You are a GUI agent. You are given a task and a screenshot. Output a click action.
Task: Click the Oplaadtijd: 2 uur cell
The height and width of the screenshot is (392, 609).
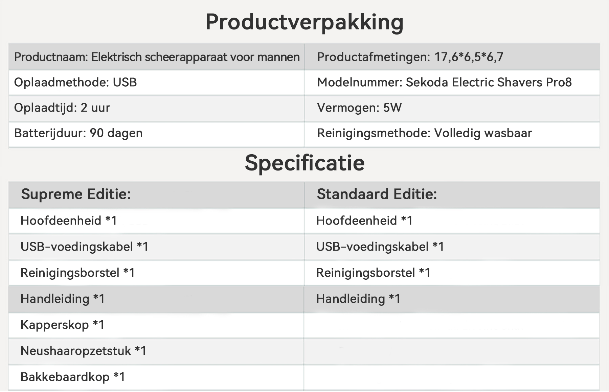[62, 108]
